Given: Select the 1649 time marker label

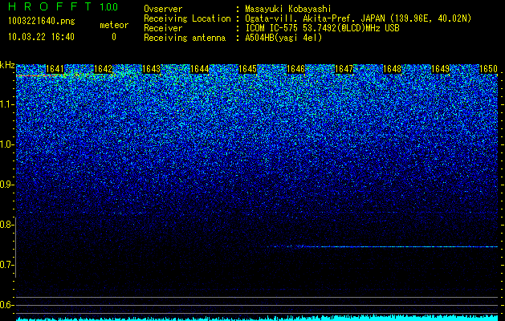Looking at the screenshot, I should [x=440, y=69].
